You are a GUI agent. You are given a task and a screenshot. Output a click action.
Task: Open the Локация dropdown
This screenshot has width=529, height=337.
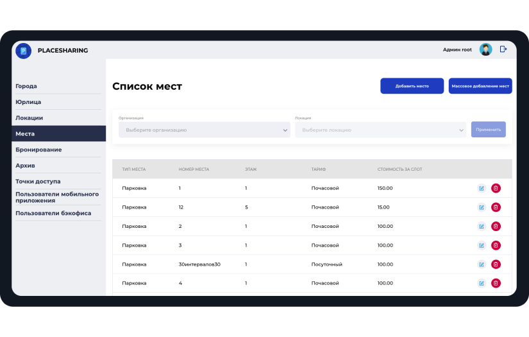click(380, 130)
